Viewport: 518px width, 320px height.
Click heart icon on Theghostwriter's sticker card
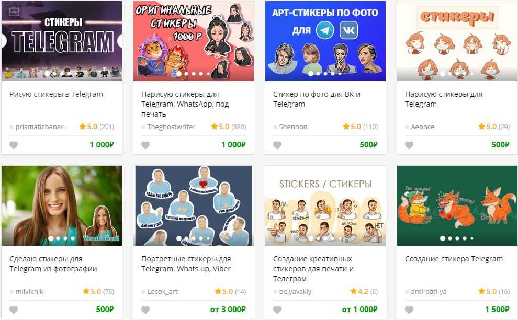[145, 145]
